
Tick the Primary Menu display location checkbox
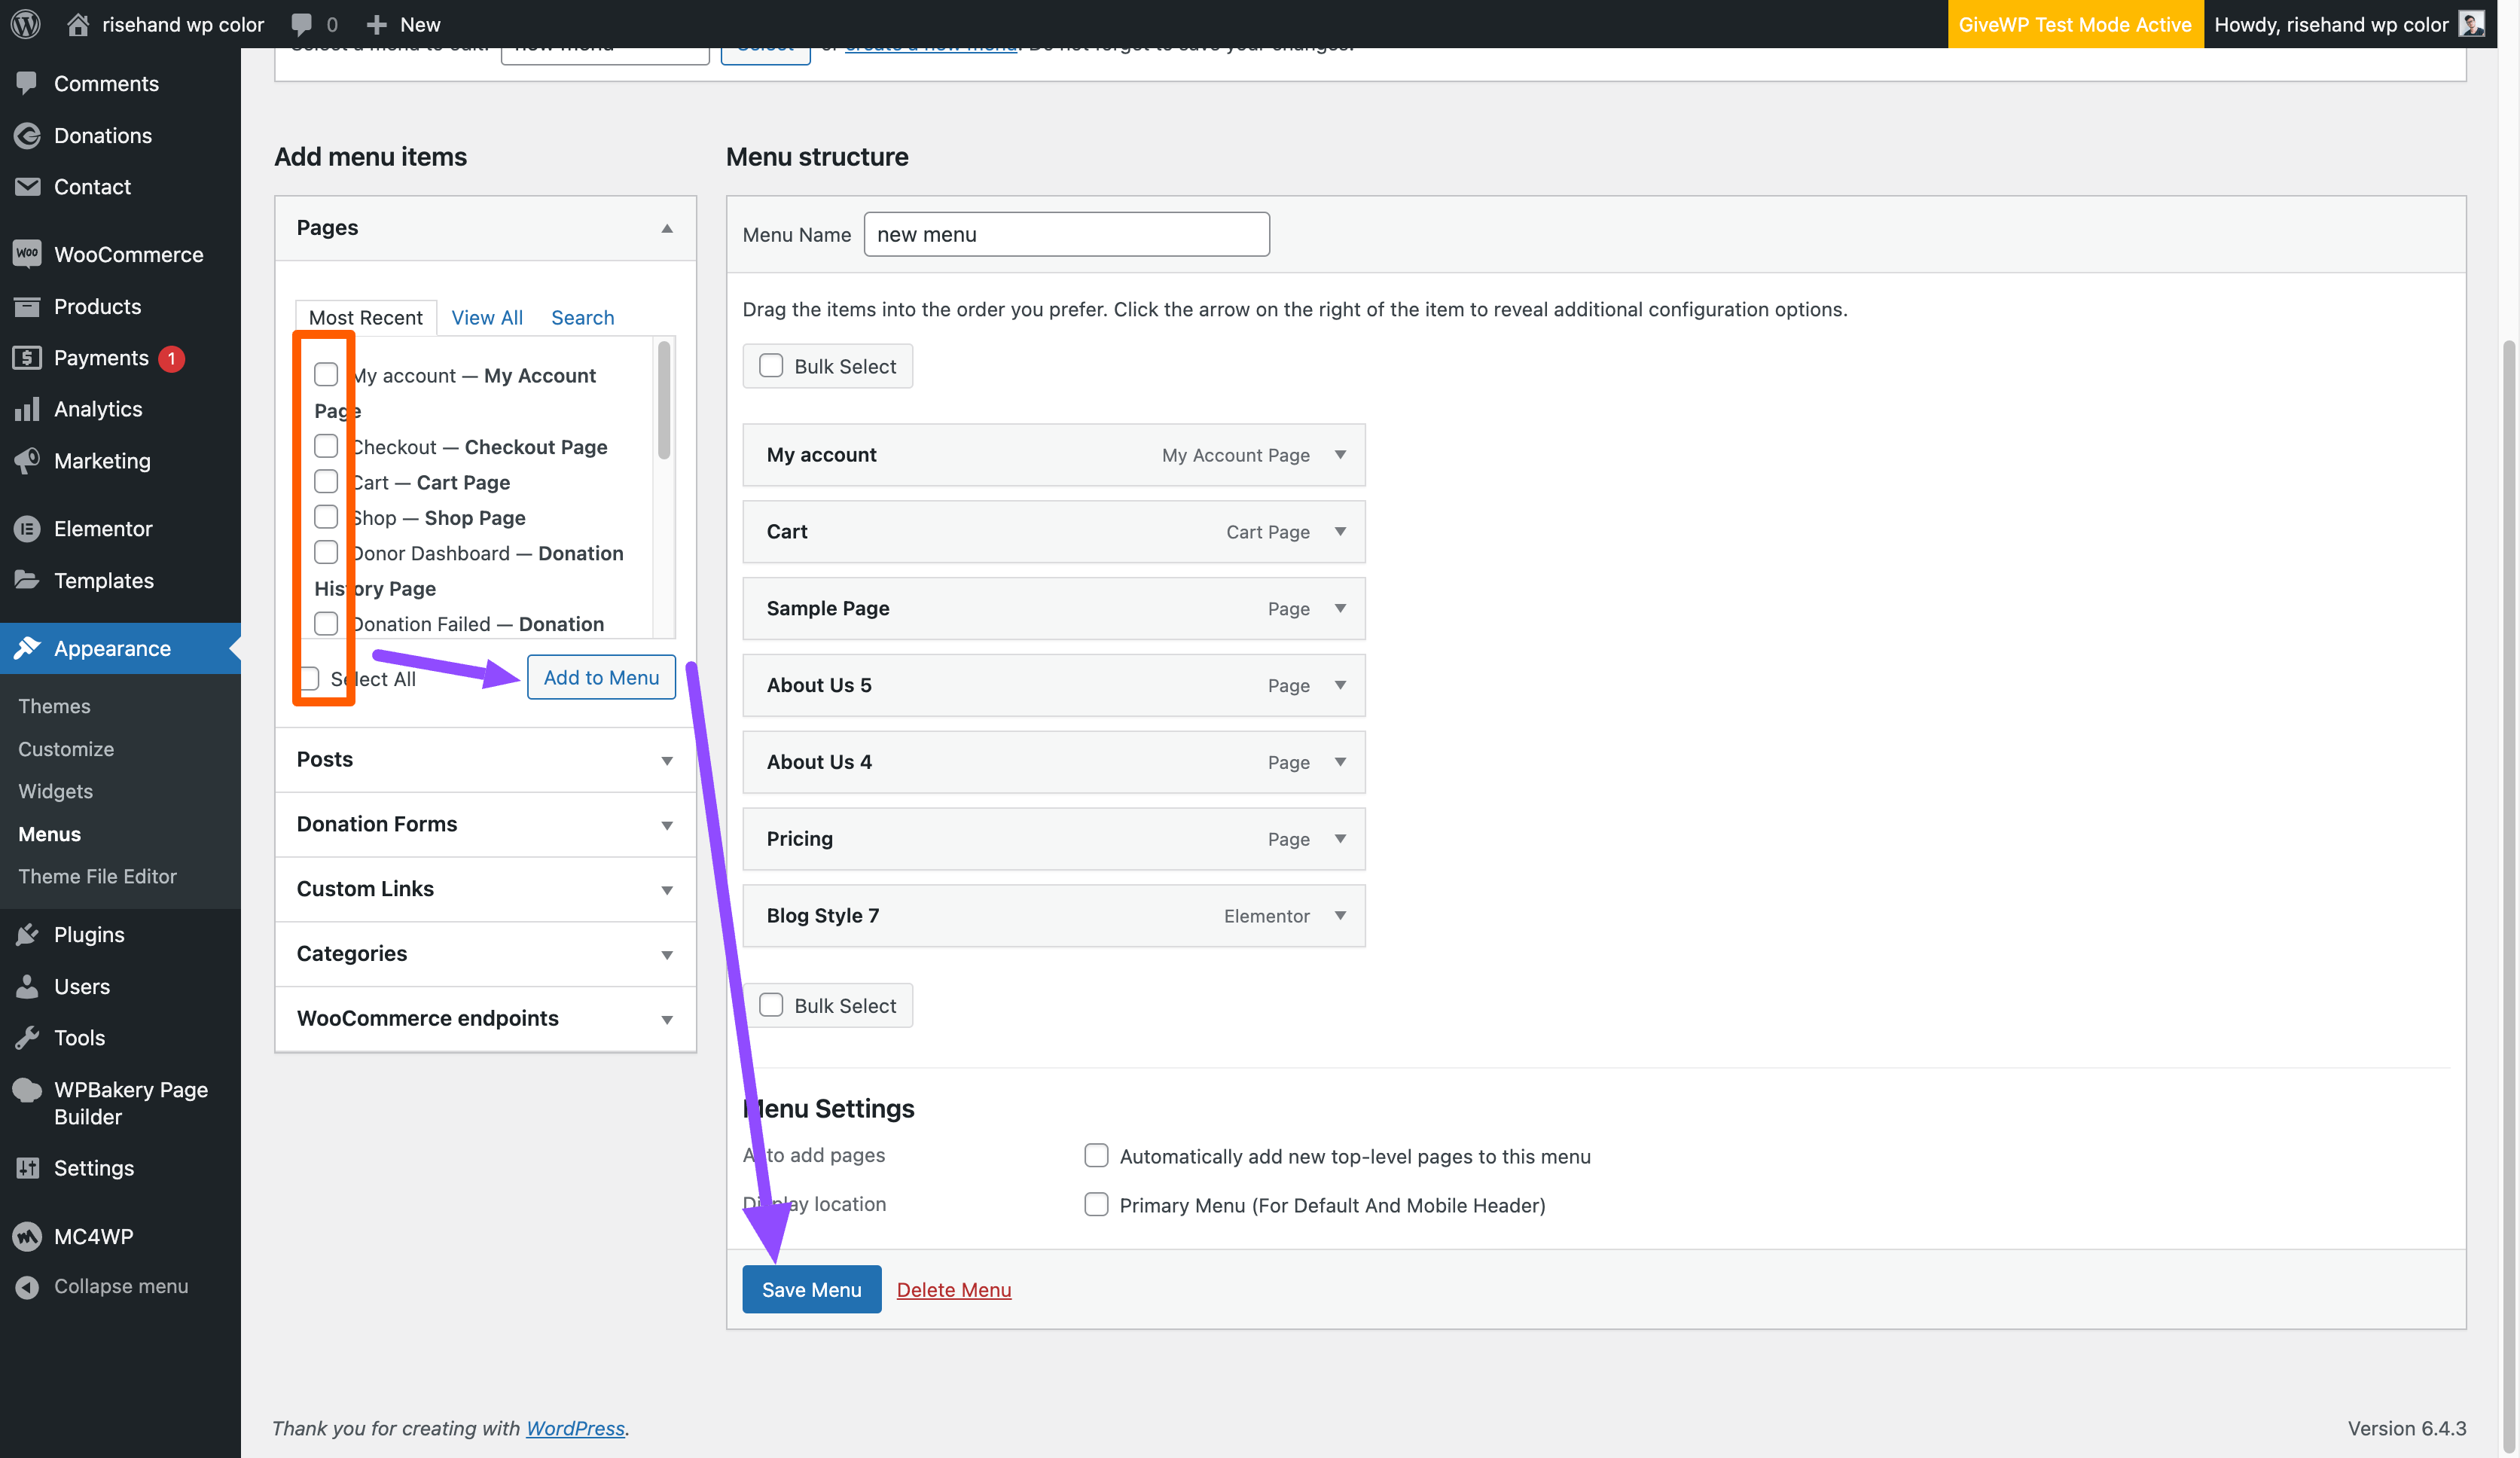pos(1096,1204)
